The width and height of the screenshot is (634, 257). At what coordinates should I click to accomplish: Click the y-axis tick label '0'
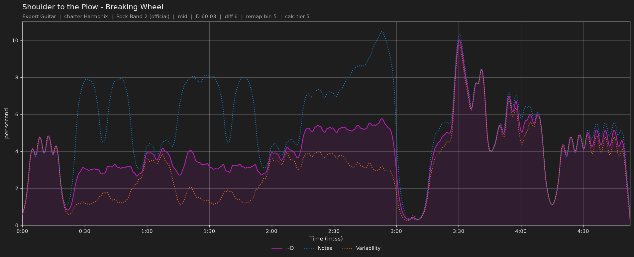pos(17,225)
